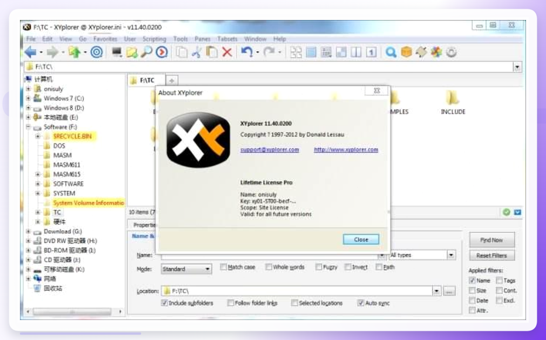Open the Mode Standard dropdown
Screen dimensions: 546x340
click(x=186, y=269)
